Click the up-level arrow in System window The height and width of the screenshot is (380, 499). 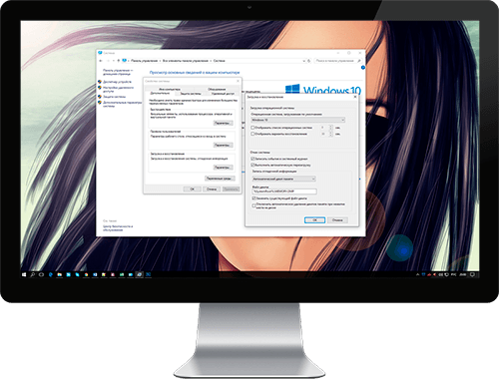click(119, 61)
